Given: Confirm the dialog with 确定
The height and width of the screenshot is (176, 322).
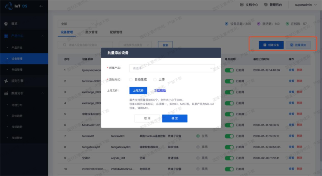Looking at the screenshot, I should click(174, 118).
